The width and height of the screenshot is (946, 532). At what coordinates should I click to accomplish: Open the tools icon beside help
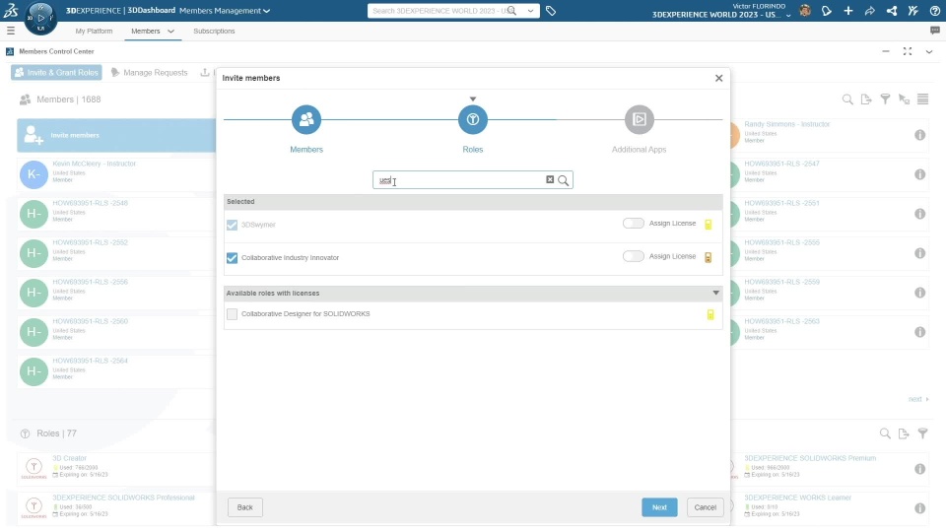tap(912, 11)
